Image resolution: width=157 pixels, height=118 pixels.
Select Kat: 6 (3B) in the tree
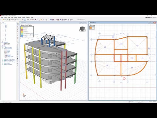[7, 45]
